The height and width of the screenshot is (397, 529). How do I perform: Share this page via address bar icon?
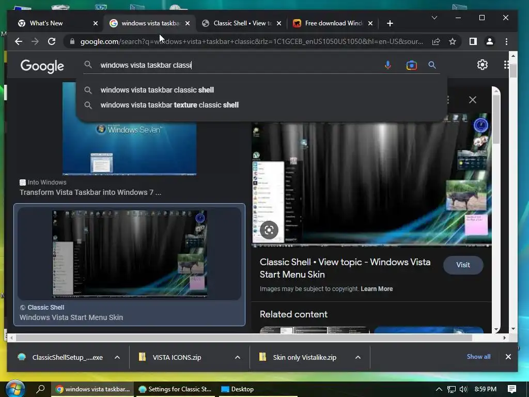tap(436, 41)
